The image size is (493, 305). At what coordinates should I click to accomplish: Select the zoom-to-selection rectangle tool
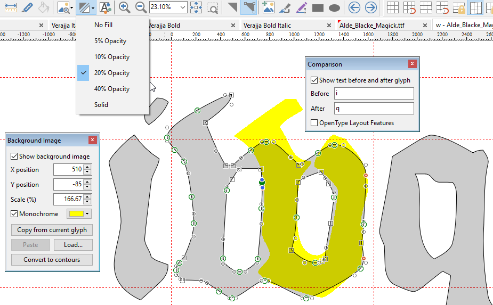click(x=213, y=7)
